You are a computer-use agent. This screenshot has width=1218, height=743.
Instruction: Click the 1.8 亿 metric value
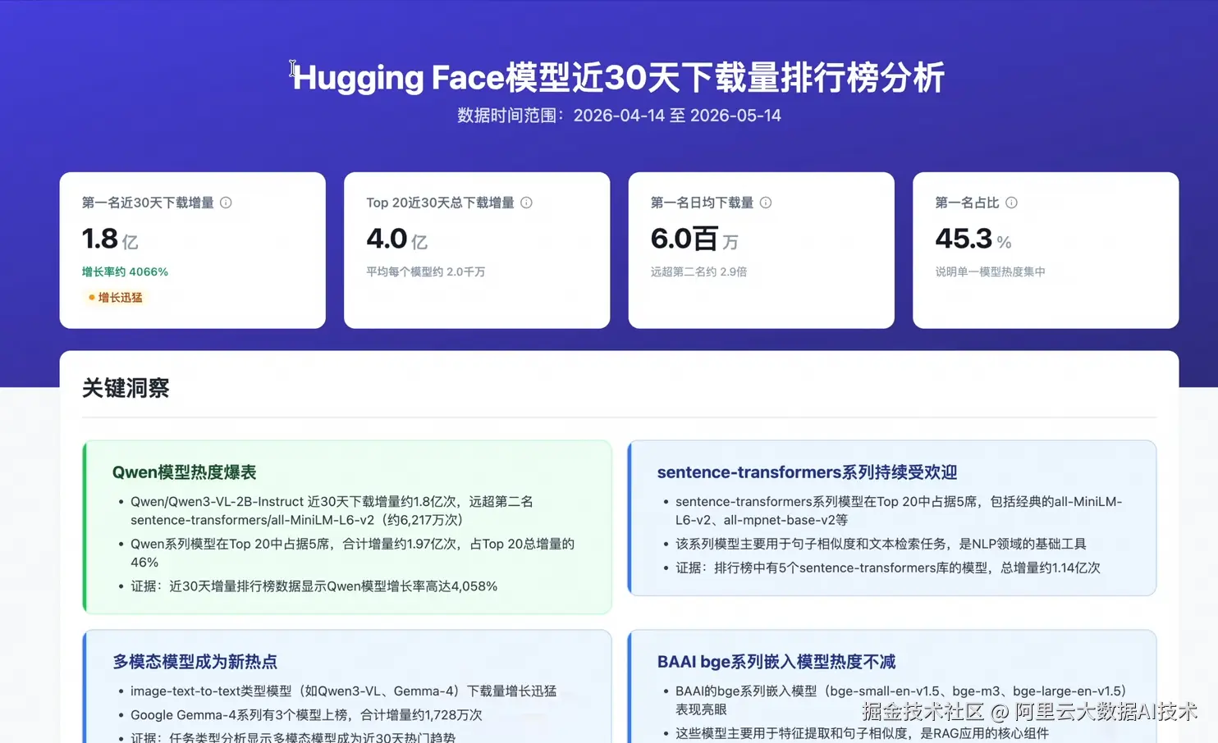click(110, 239)
